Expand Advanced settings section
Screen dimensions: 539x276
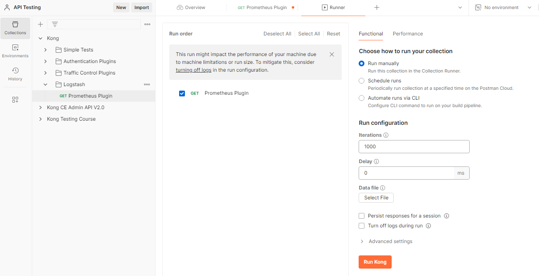point(386,241)
